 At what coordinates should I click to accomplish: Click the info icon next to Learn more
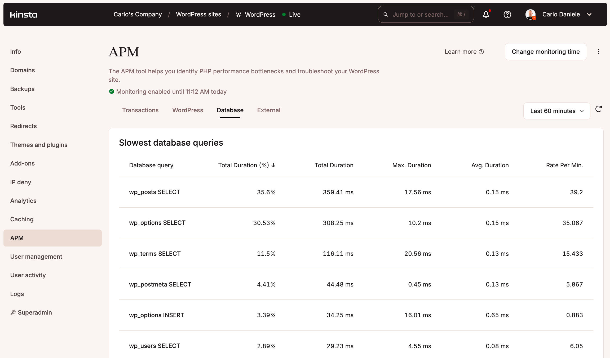(481, 52)
